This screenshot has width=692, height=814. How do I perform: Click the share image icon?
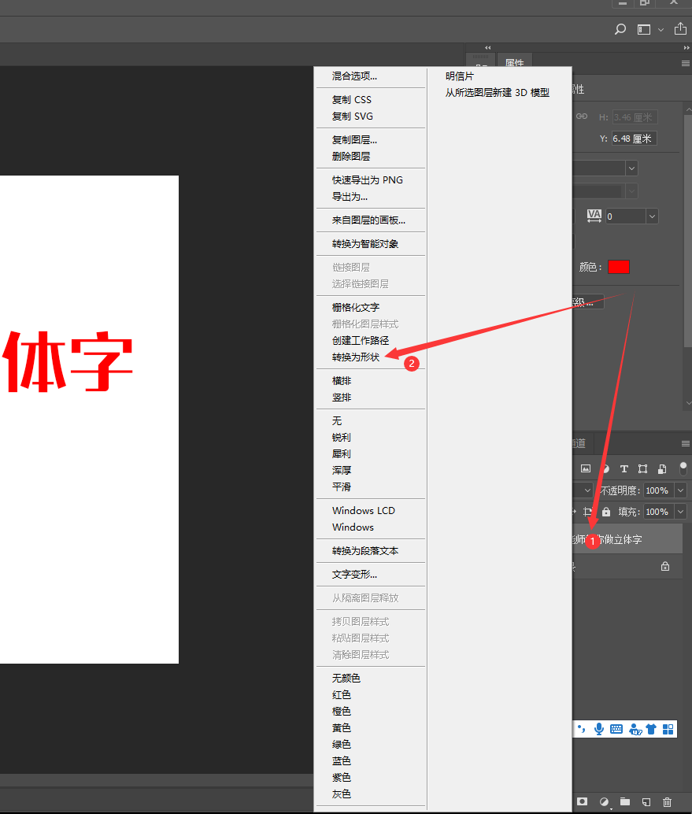point(680,28)
